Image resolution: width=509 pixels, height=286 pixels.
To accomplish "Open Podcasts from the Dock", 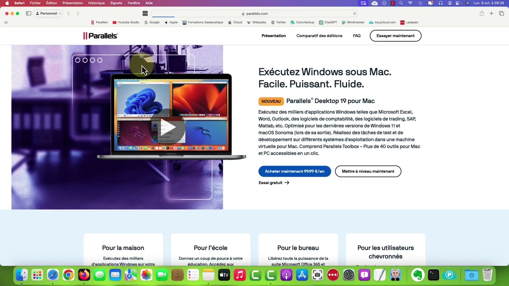I will [x=286, y=275].
